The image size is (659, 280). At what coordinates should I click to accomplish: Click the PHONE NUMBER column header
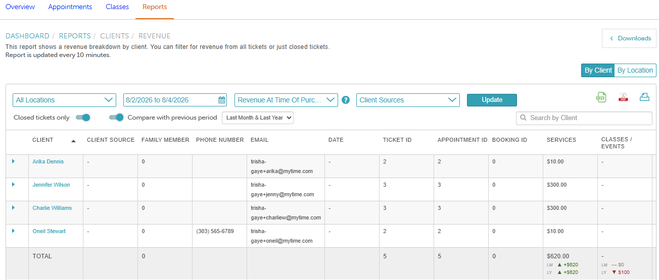point(220,140)
